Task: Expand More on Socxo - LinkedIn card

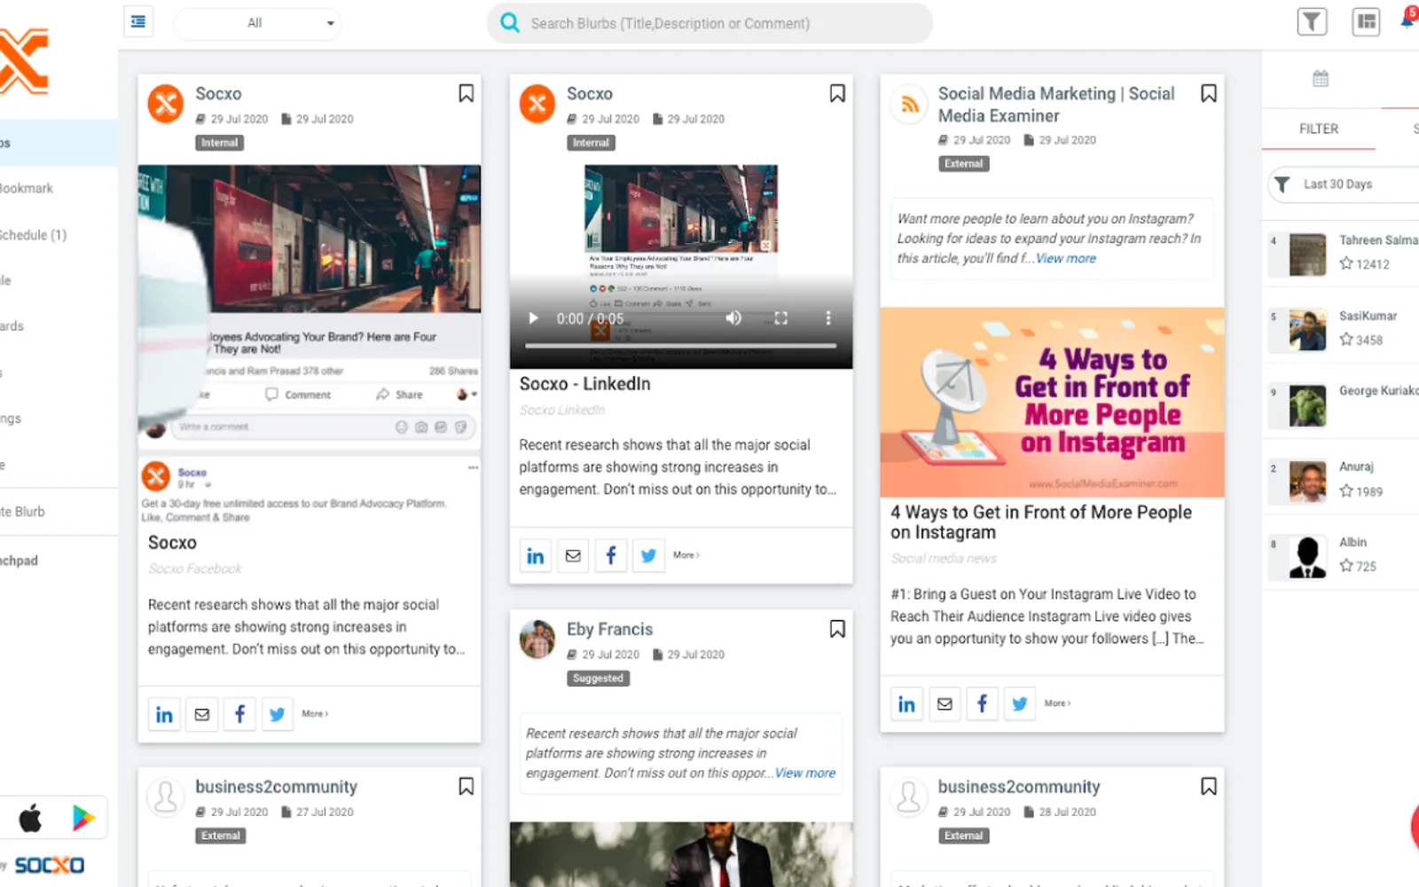Action: pyautogui.click(x=686, y=555)
